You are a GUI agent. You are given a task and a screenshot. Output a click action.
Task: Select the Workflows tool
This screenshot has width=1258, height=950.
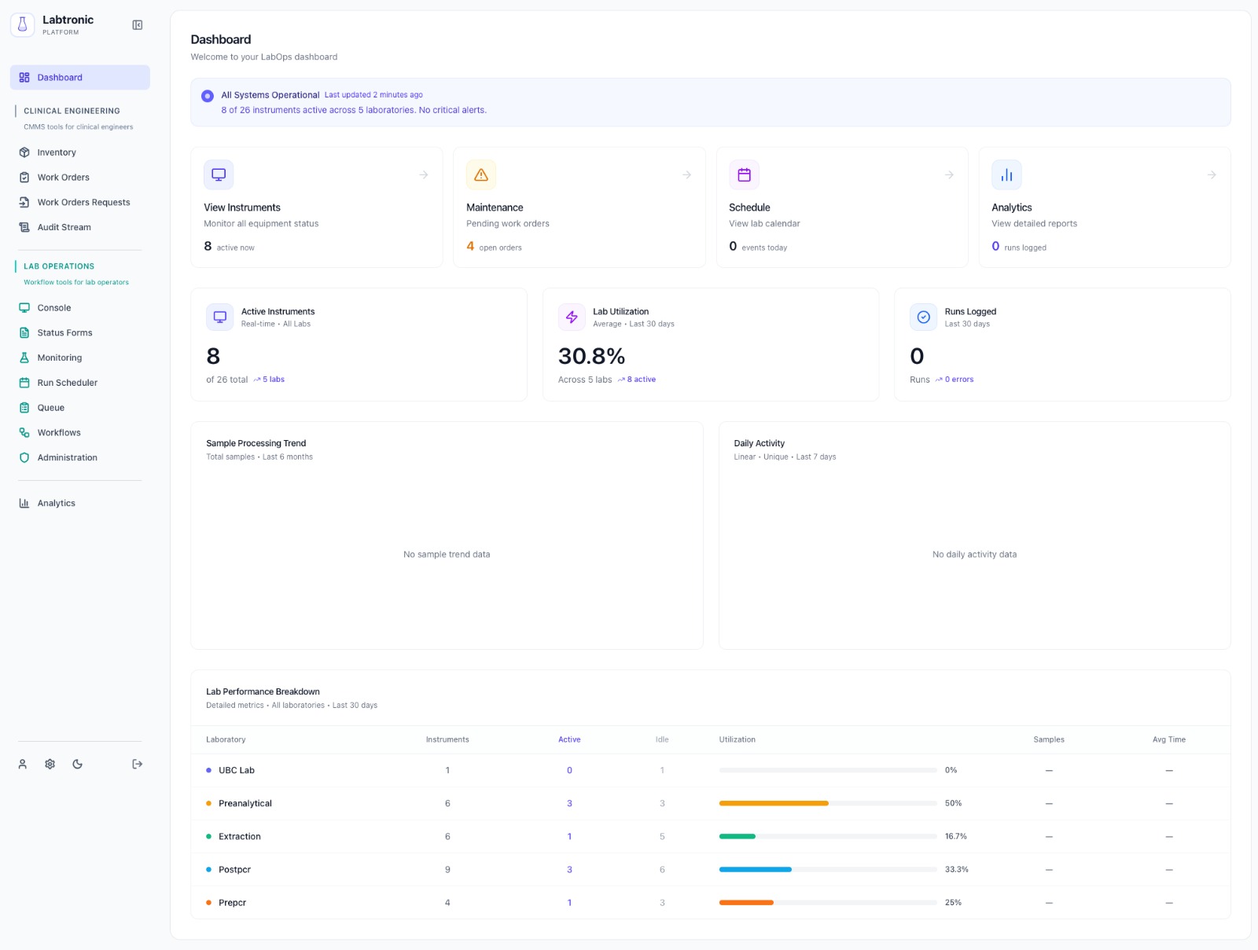pyautogui.click(x=58, y=432)
